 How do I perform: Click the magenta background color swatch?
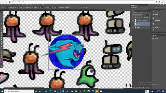tap(2, 63)
